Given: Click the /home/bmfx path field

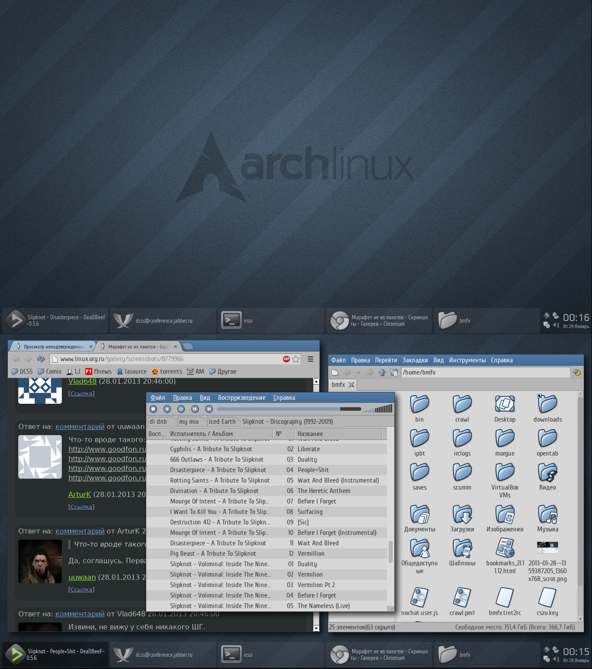Looking at the screenshot, I should point(485,372).
